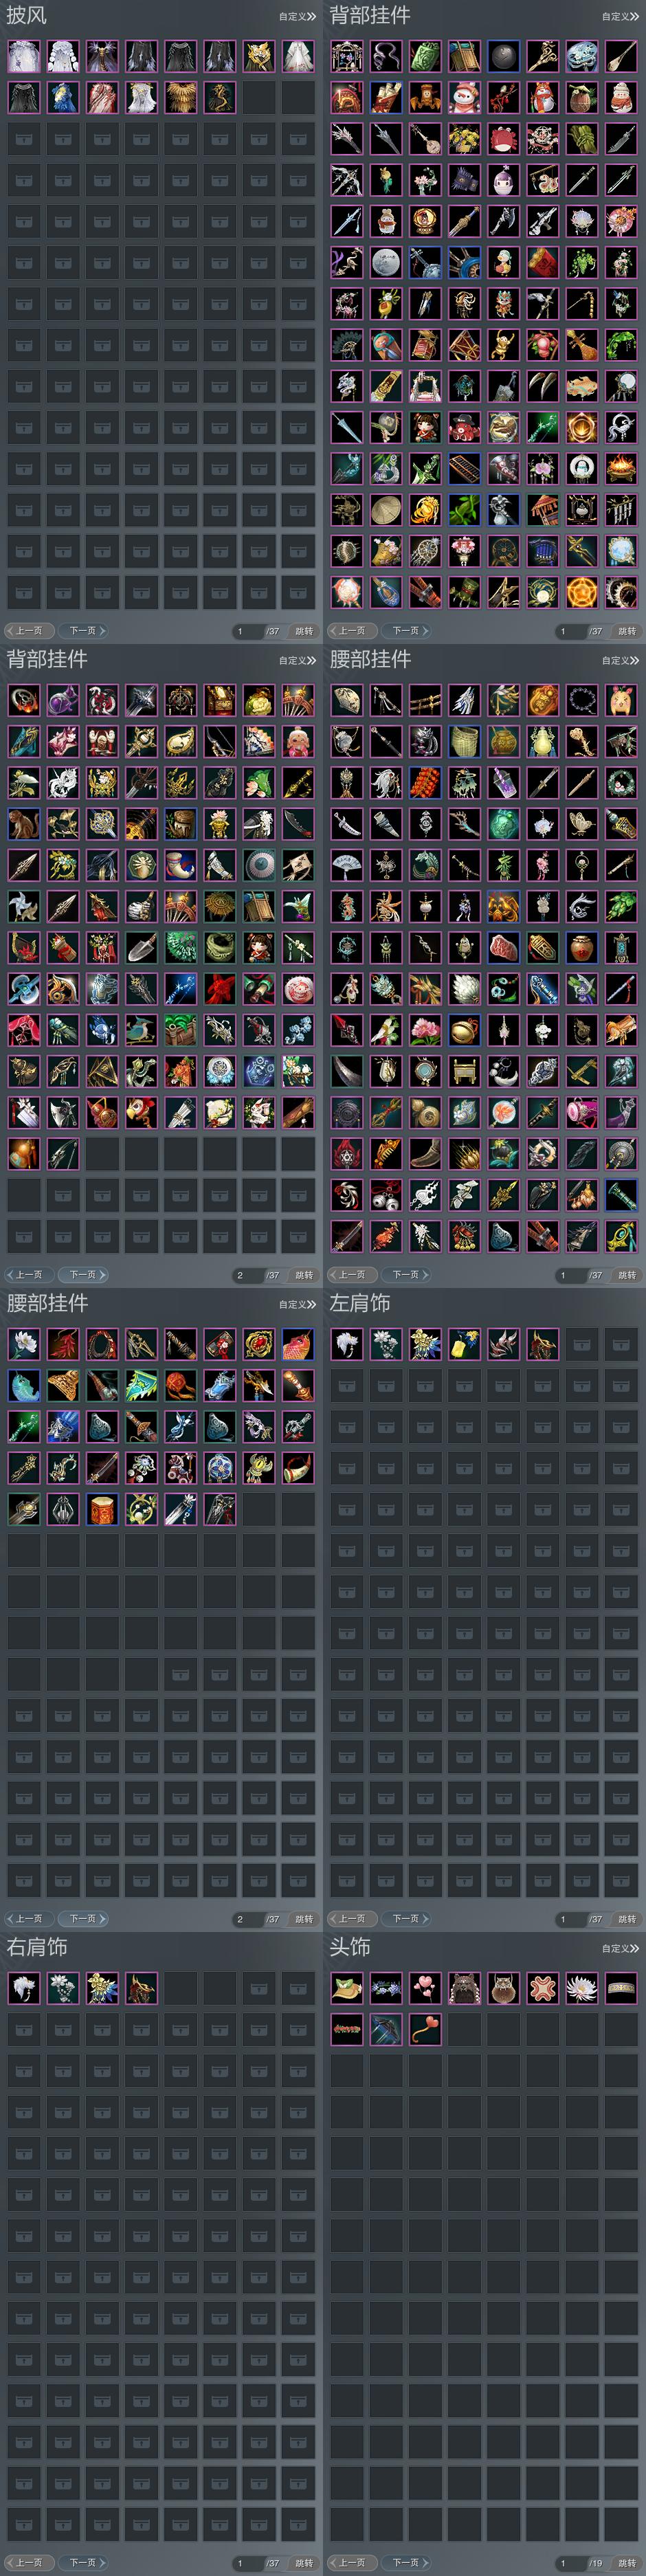Select the pink hearts headwear item
The image size is (646, 2576).
click(x=425, y=1988)
